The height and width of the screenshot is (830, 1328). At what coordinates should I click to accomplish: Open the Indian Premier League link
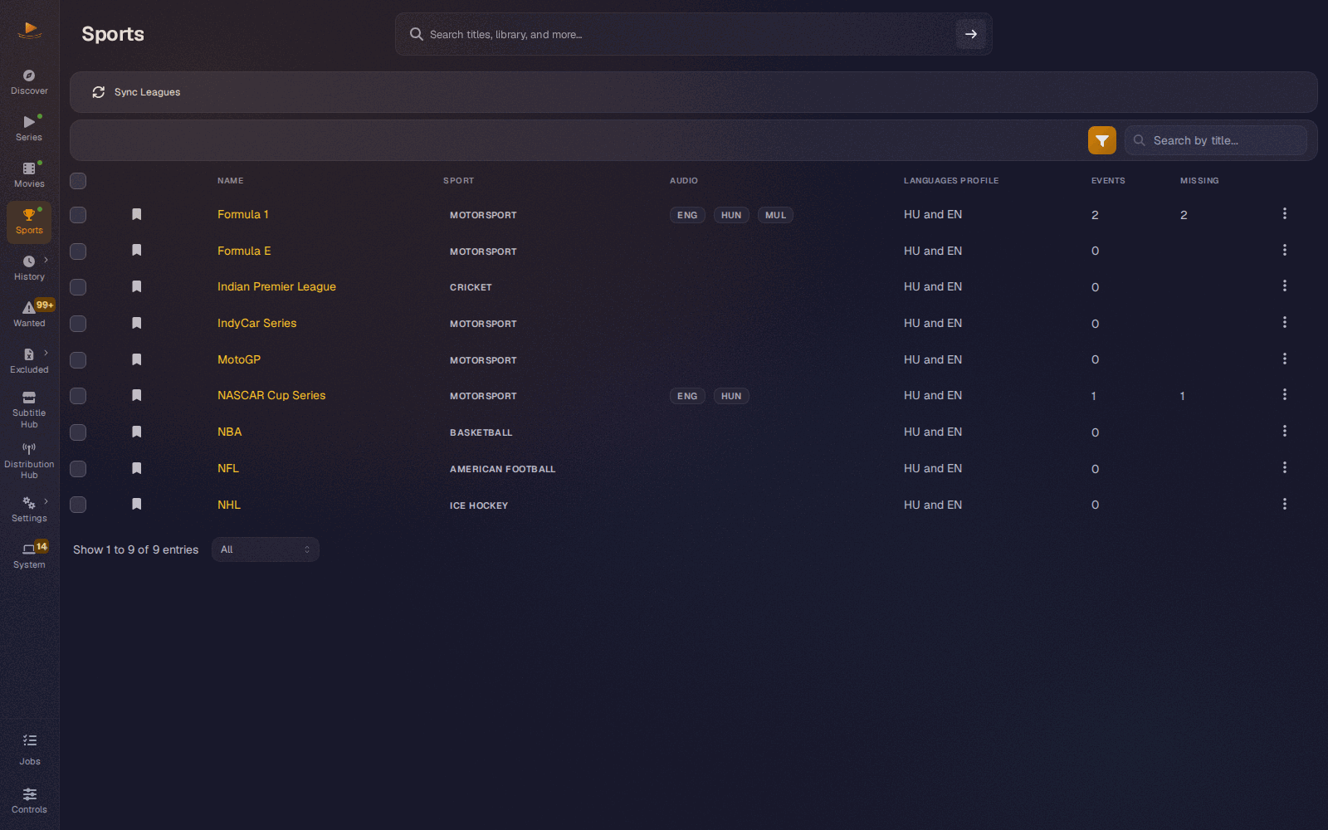coord(276,286)
